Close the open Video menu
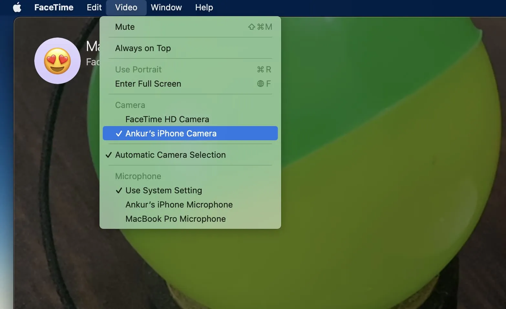Image resolution: width=506 pixels, height=309 pixels. coord(126,7)
